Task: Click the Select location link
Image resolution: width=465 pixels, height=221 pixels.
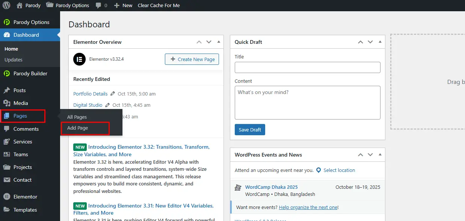Action: (x=339, y=170)
